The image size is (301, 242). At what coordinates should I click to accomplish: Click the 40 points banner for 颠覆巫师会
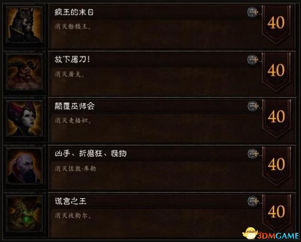(x=276, y=118)
